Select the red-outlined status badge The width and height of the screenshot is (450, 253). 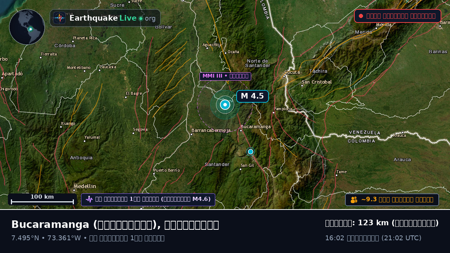coord(397,16)
